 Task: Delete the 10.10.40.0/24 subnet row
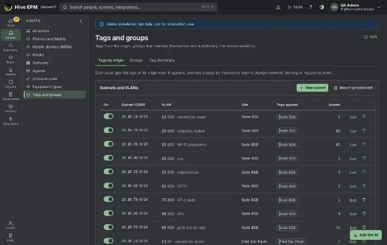(364, 158)
